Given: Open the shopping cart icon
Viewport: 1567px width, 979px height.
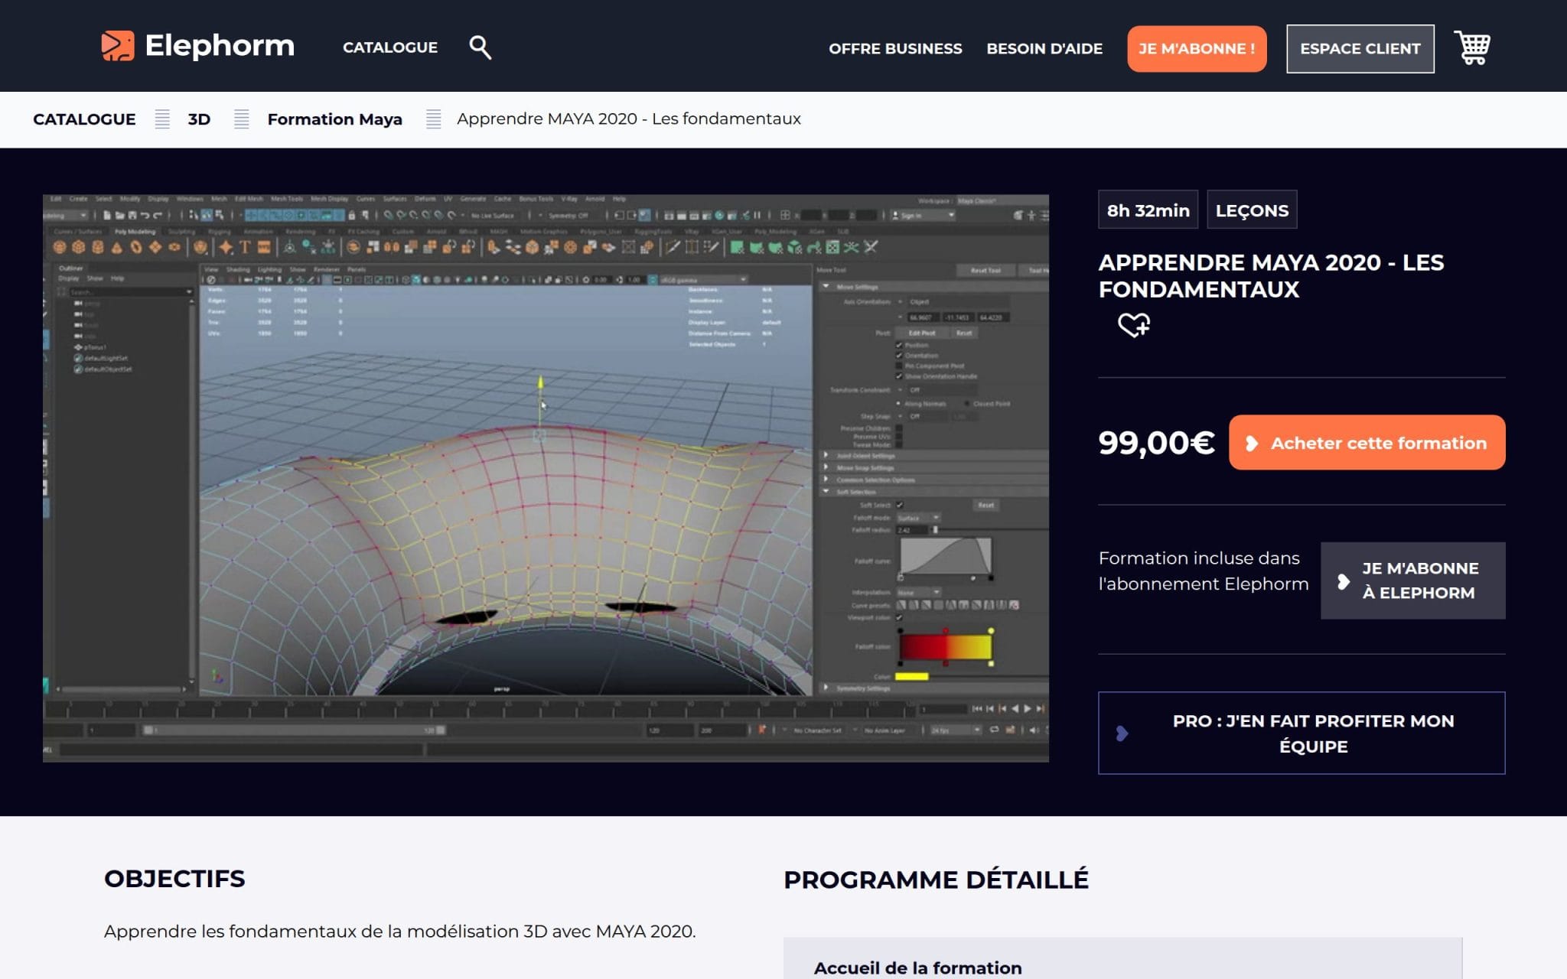Looking at the screenshot, I should click(x=1472, y=47).
